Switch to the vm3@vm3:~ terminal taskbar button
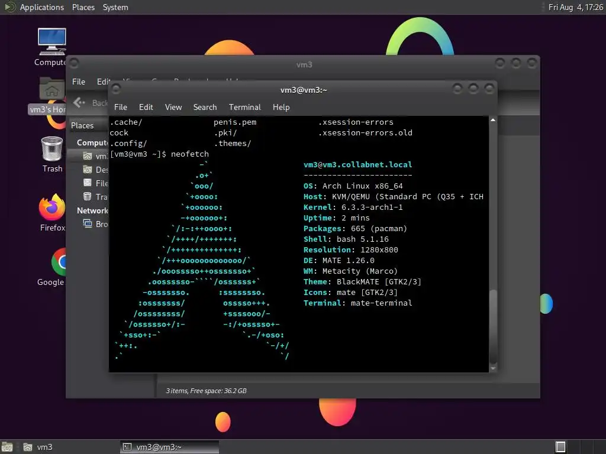The width and height of the screenshot is (606, 454). [x=169, y=447]
